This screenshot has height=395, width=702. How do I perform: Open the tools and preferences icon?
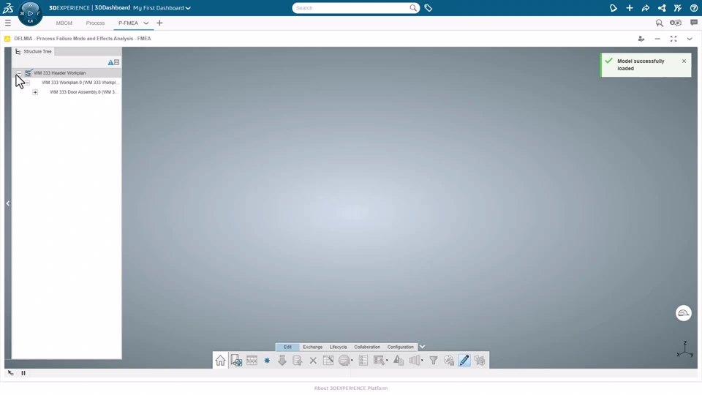[x=678, y=8]
